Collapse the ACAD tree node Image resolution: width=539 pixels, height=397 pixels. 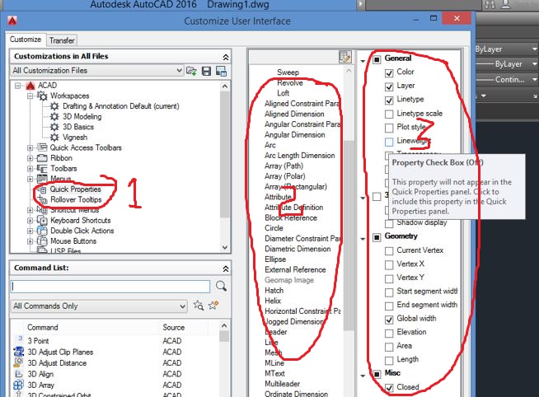pyautogui.click(x=17, y=86)
